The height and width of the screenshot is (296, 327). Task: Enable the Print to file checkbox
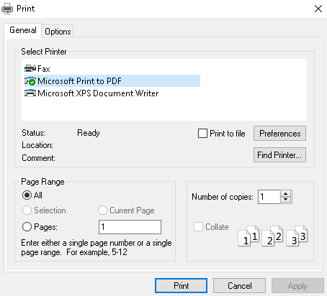click(202, 134)
